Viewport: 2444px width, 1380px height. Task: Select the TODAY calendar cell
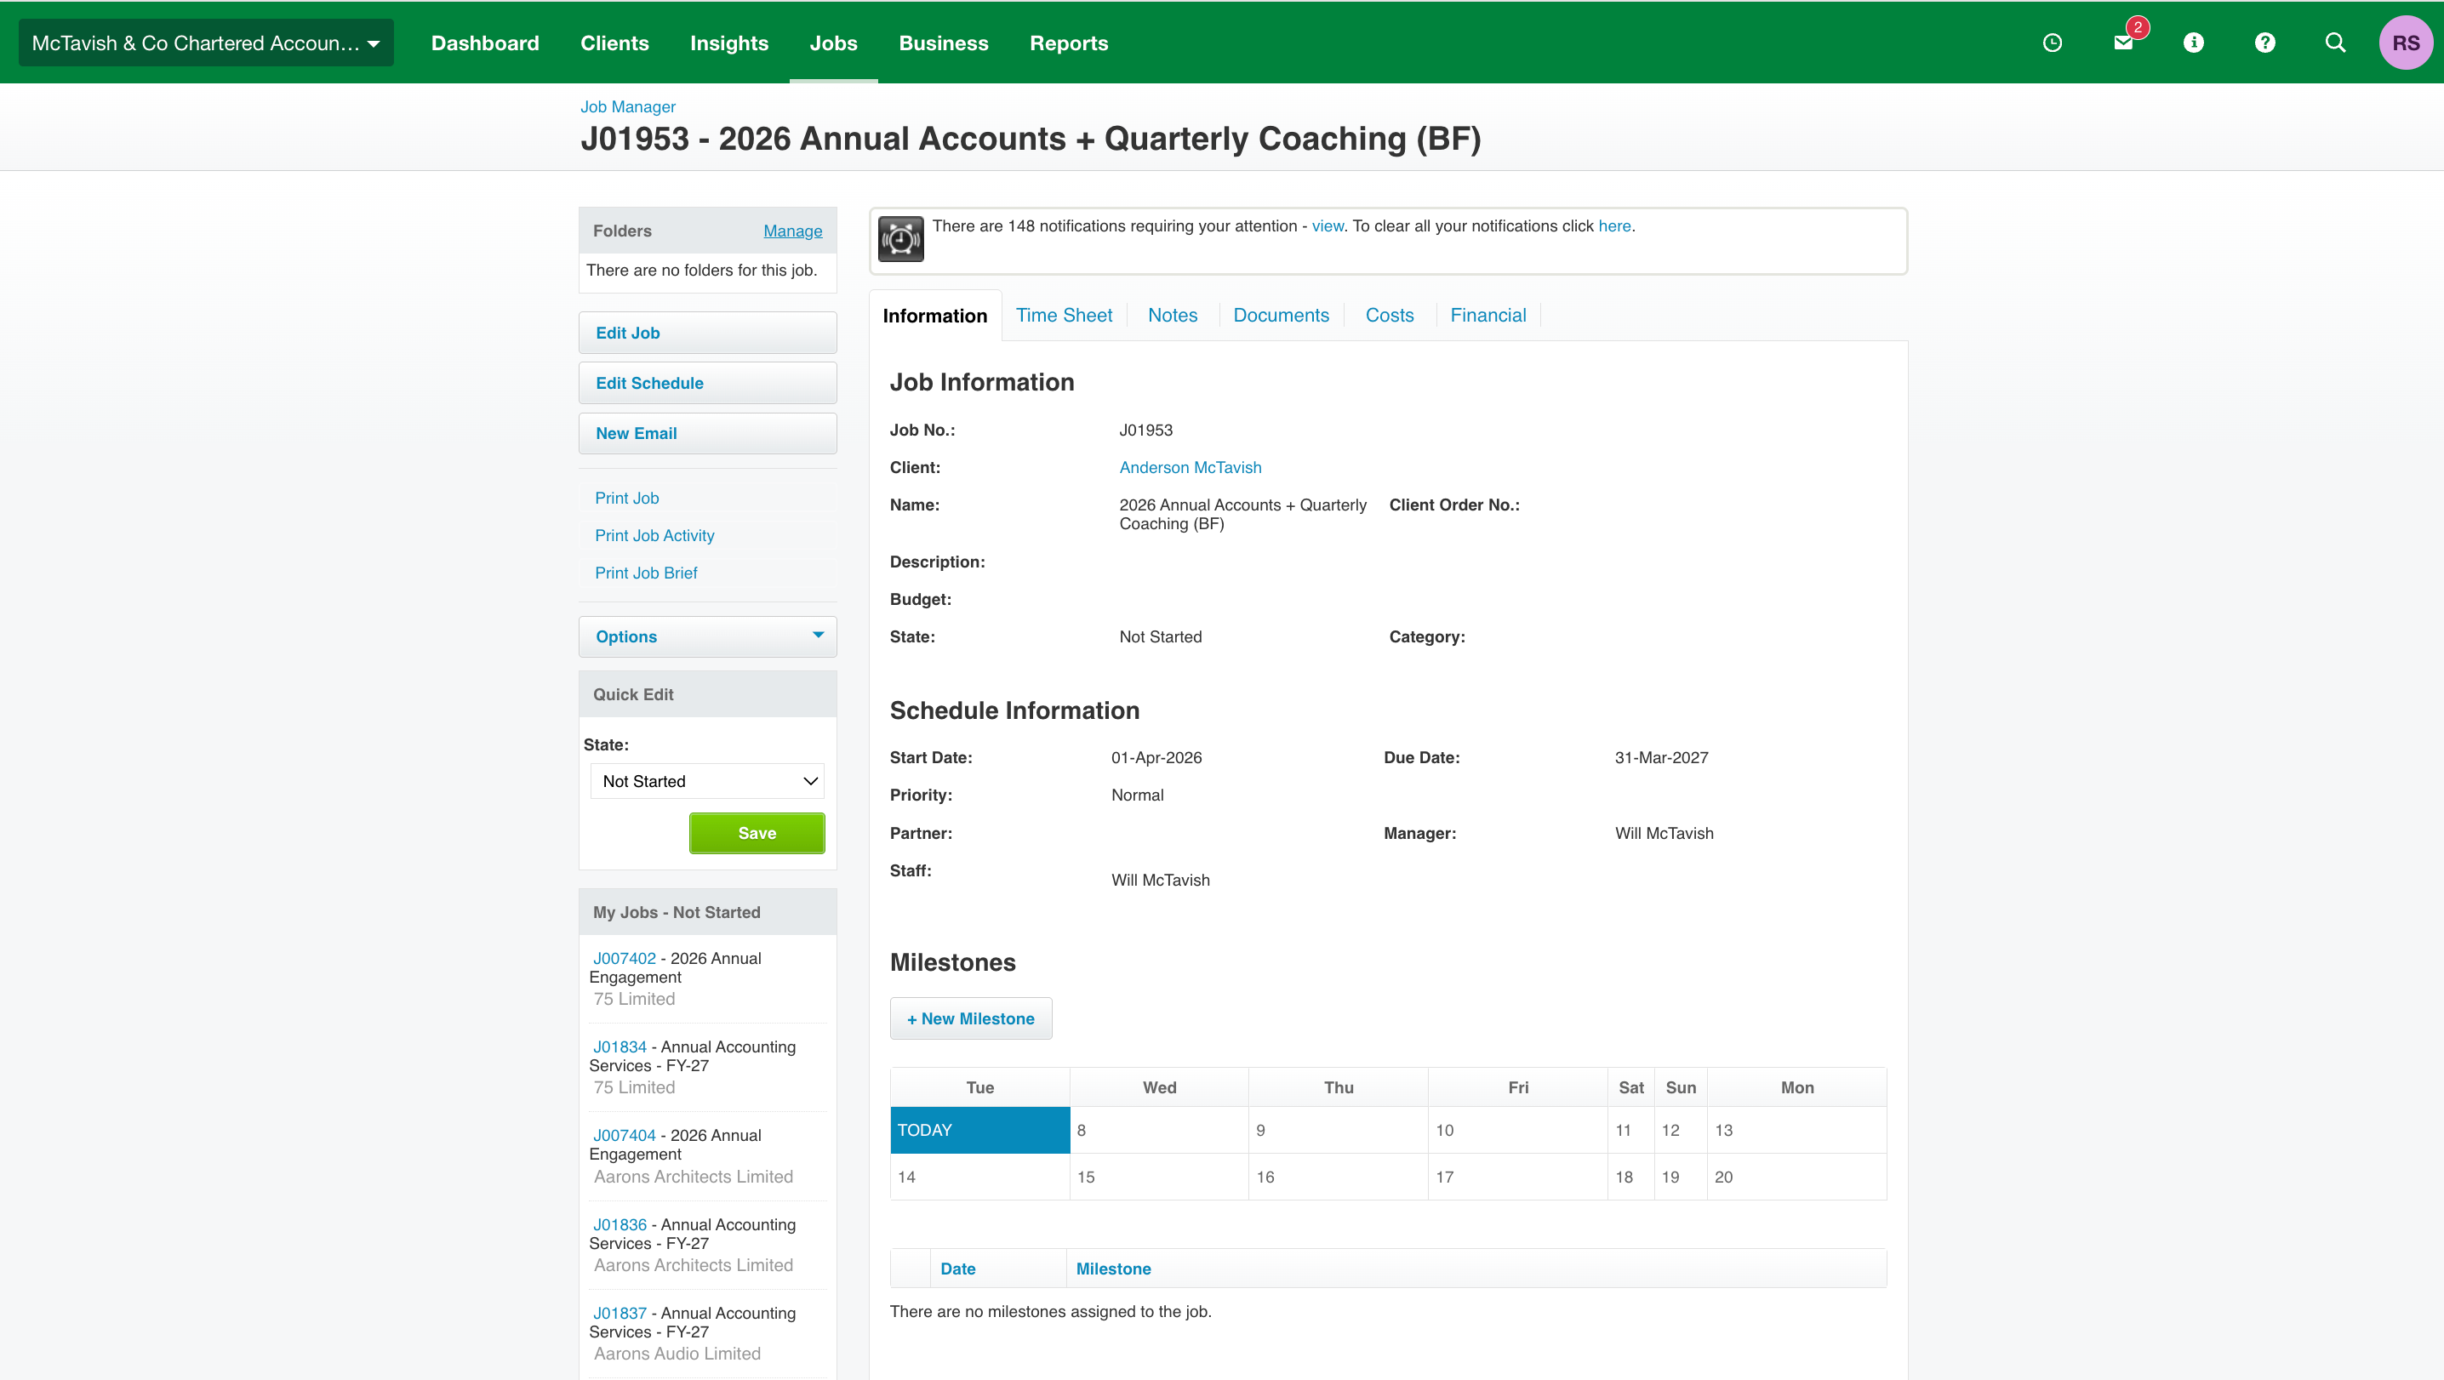point(980,1131)
